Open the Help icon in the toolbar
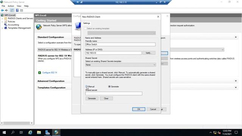Screen dimensions: 242x136 [17, 10]
